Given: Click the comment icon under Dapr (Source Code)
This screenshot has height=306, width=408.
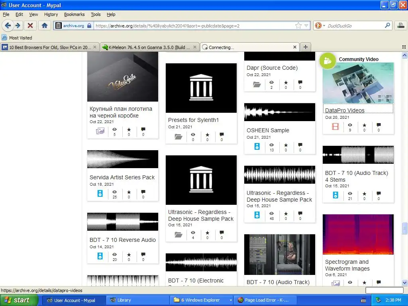Looking at the screenshot, I should (300, 82).
